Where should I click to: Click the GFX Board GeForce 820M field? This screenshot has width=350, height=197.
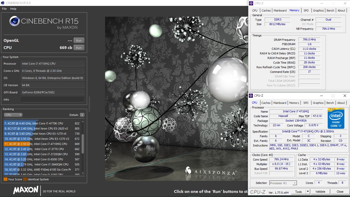point(53,92)
